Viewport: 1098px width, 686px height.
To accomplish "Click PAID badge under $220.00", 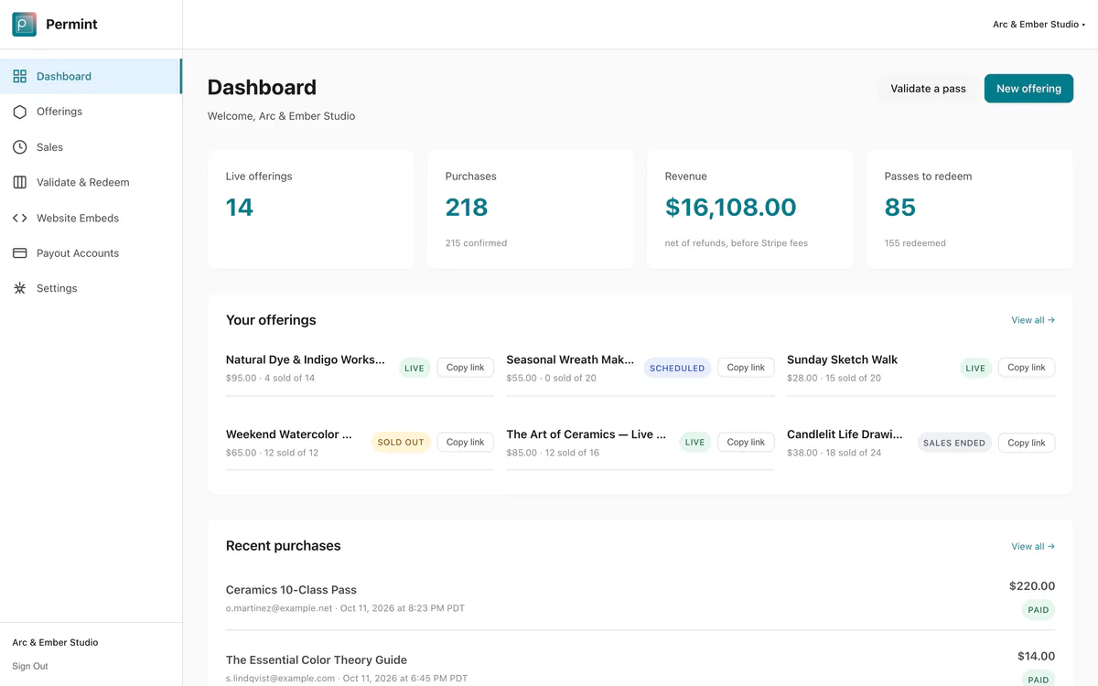I will [x=1039, y=610].
